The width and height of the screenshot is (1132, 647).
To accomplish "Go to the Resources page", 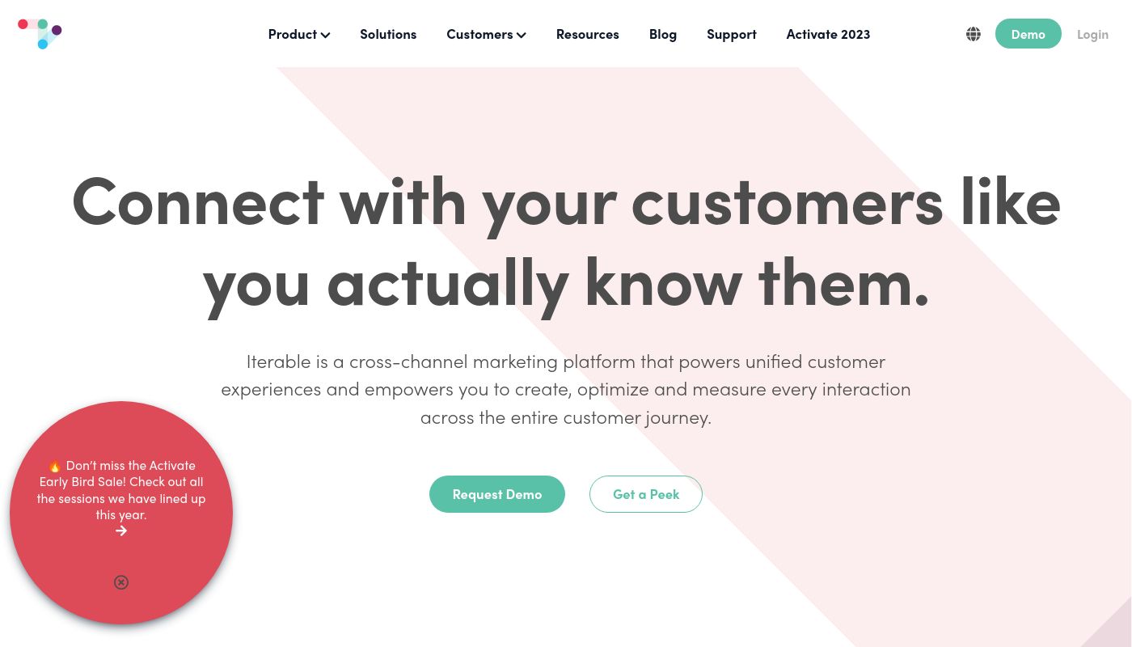I will click(587, 34).
